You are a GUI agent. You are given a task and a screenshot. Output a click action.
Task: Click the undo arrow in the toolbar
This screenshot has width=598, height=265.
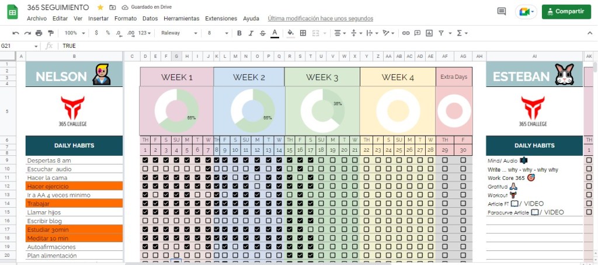[16, 33]
